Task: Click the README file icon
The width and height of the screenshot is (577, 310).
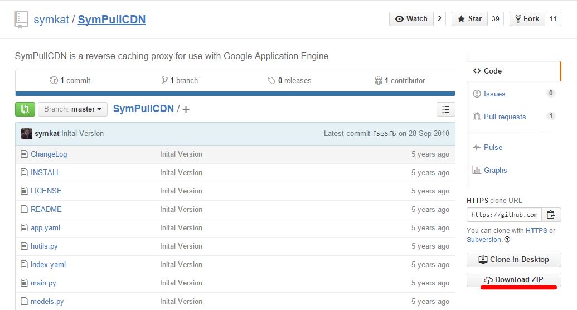Action: pos(25,210)
